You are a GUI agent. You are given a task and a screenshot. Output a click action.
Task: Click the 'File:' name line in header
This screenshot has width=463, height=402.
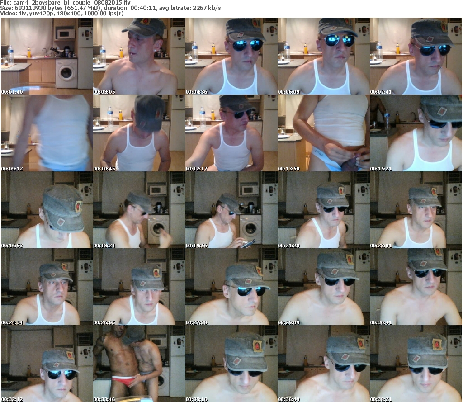(x=65, y=3)
